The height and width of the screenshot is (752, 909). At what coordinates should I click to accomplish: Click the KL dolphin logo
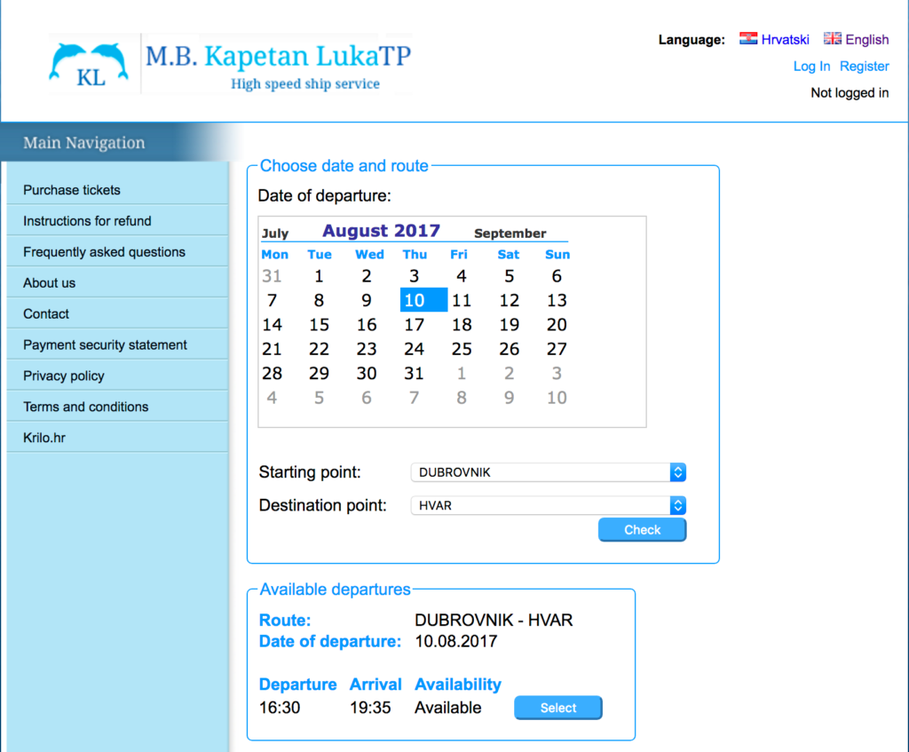tap(89, 64)
